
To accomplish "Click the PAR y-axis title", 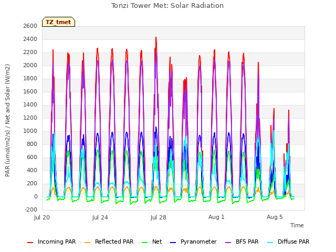I will pyautogui.click(x=7, y=120).
